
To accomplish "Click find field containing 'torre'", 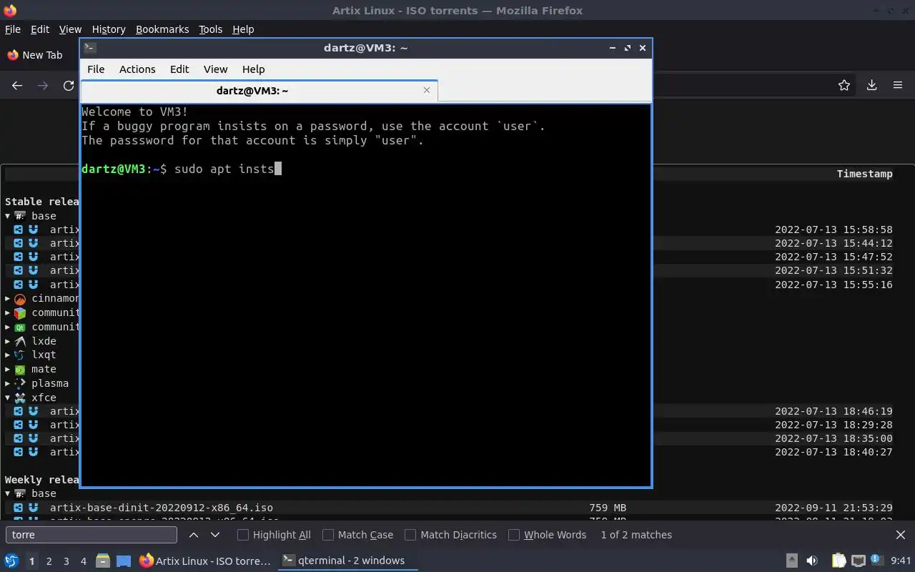I will pyautogui.click(x=91, y=535).
